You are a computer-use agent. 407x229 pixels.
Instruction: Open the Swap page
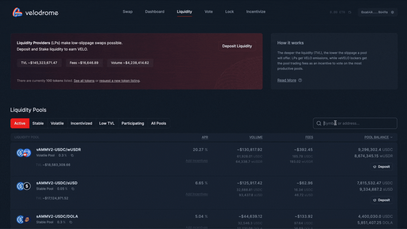[128, 12]
